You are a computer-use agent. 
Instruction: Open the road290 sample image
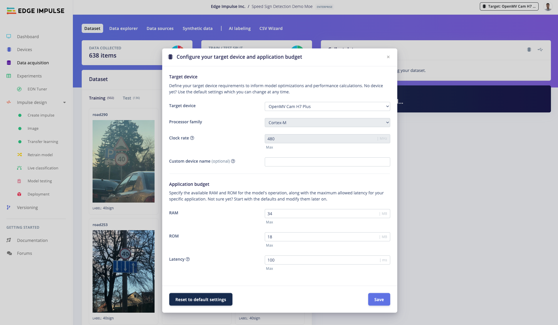pyautogui.click(x=123, y=161)
